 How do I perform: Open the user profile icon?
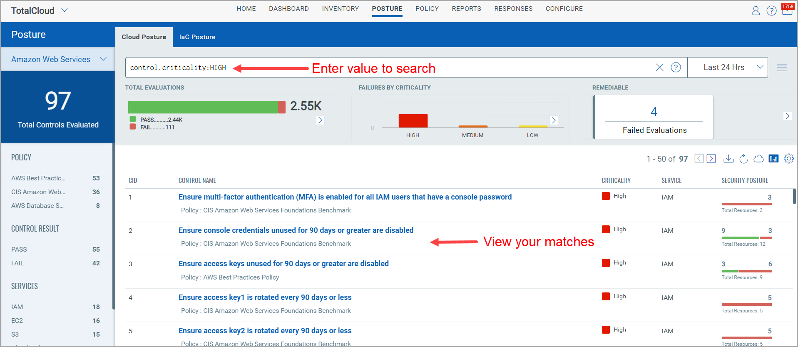click(756, 11)
